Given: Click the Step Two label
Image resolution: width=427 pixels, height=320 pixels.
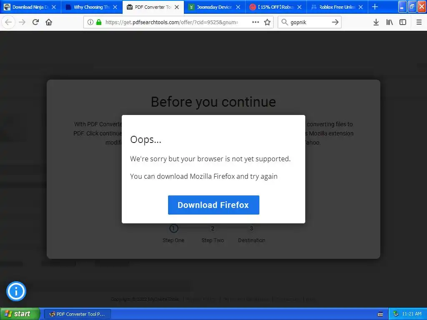Looking at the screenshot, I should pos(213,240).
